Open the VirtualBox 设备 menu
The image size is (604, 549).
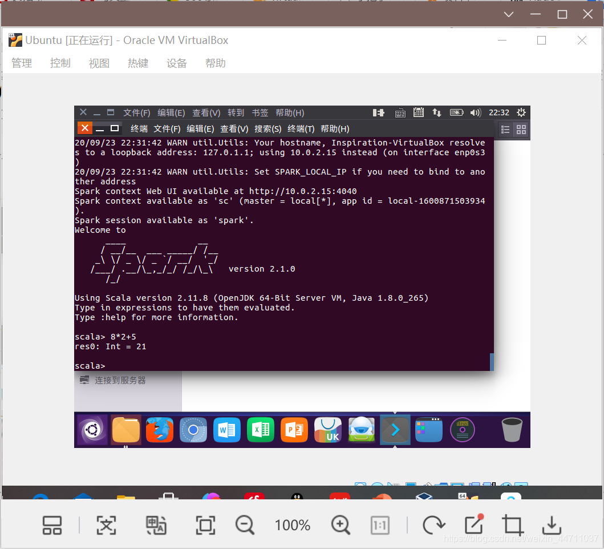pyautogui.click(x=177, y=63)
